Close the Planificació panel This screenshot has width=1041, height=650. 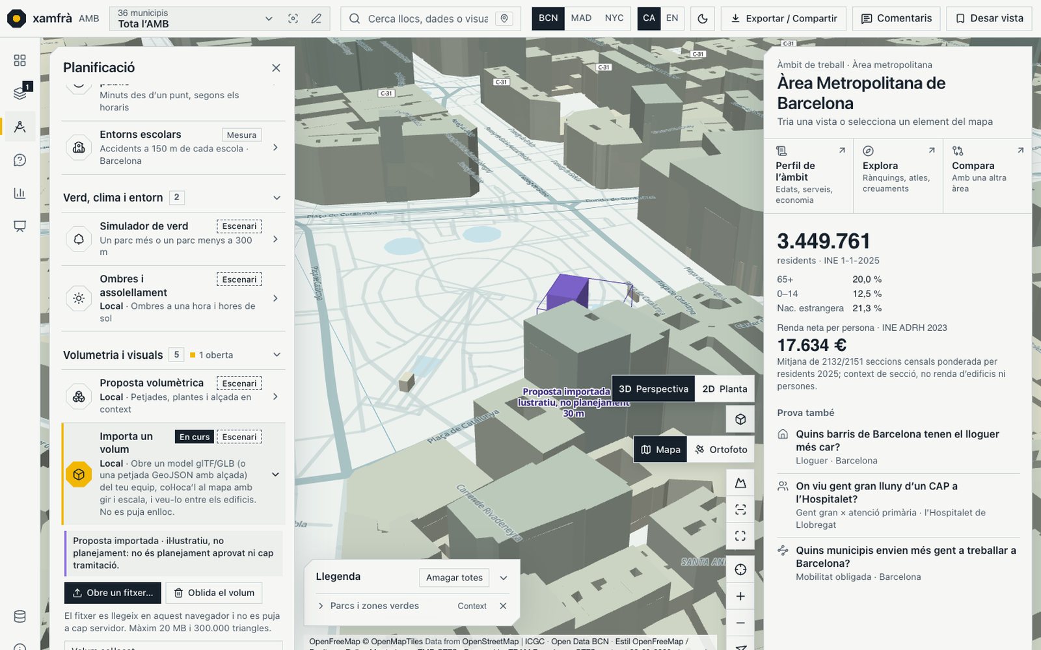click(276, 68)
